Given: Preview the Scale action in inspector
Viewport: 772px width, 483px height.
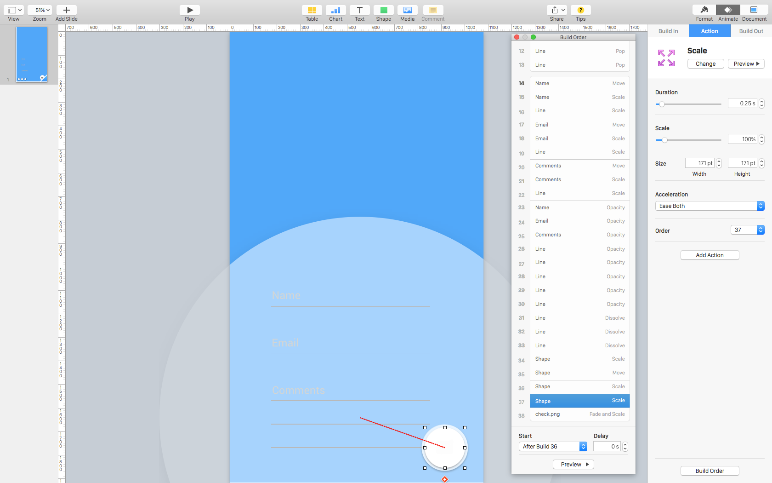Looking at the screenshot, I should (746, 64).
